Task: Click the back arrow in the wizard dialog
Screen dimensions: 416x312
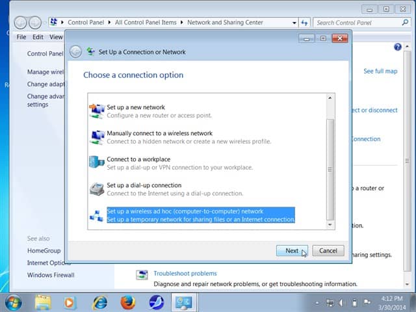Action: pos(76,52)
